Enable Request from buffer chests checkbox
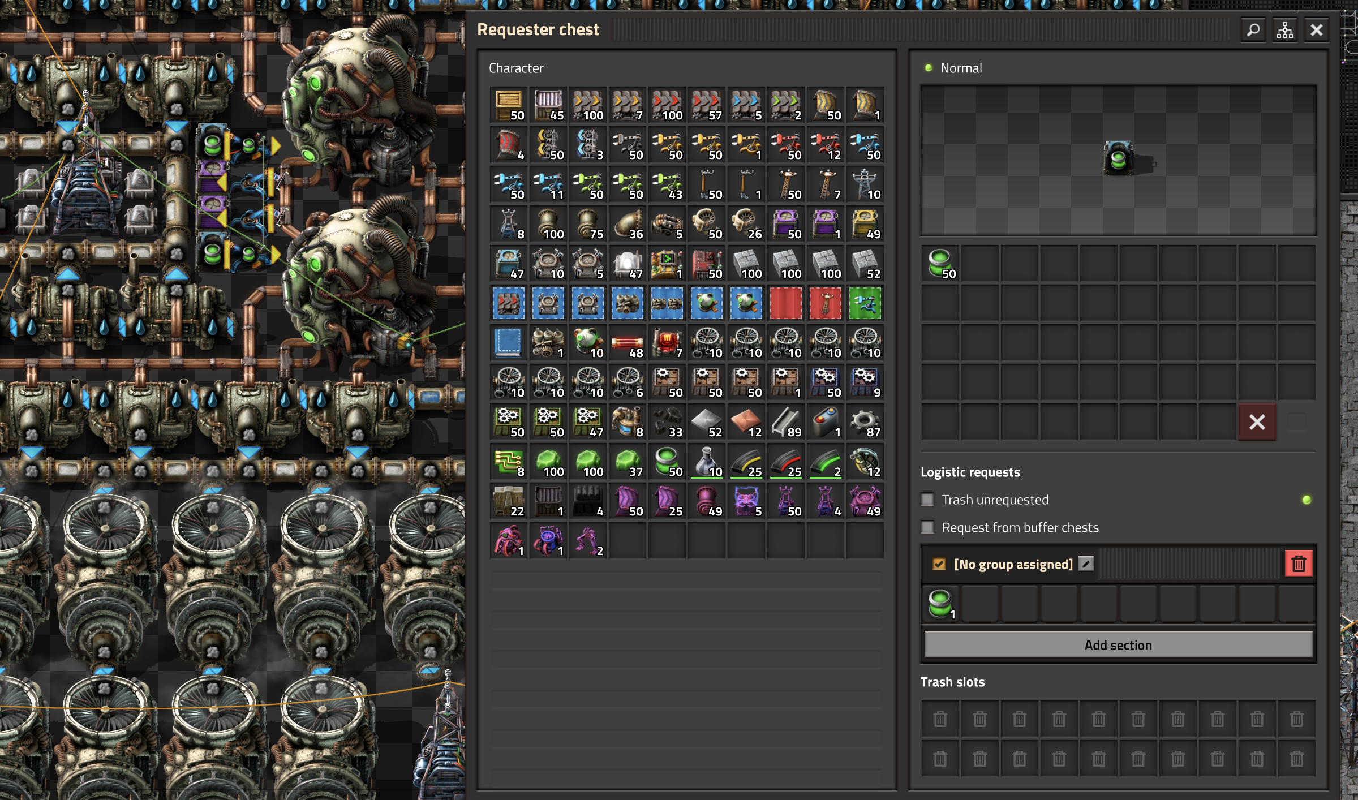 927,527
